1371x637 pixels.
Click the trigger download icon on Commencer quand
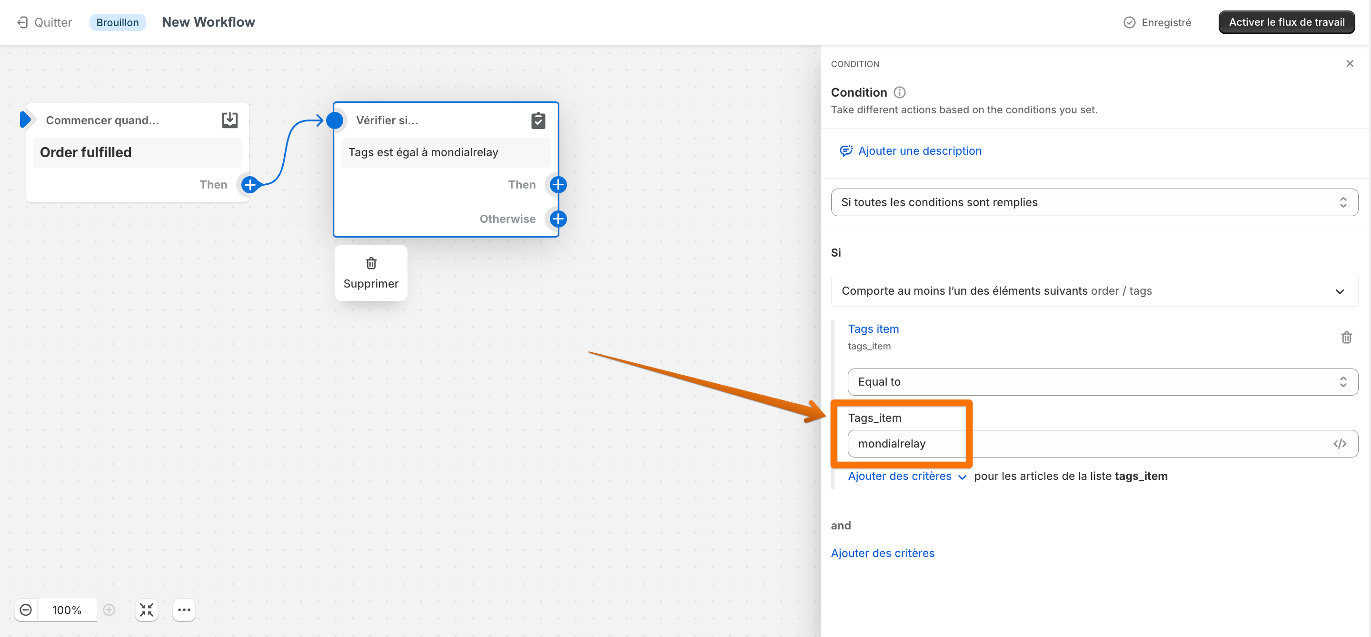pos(230,120)
